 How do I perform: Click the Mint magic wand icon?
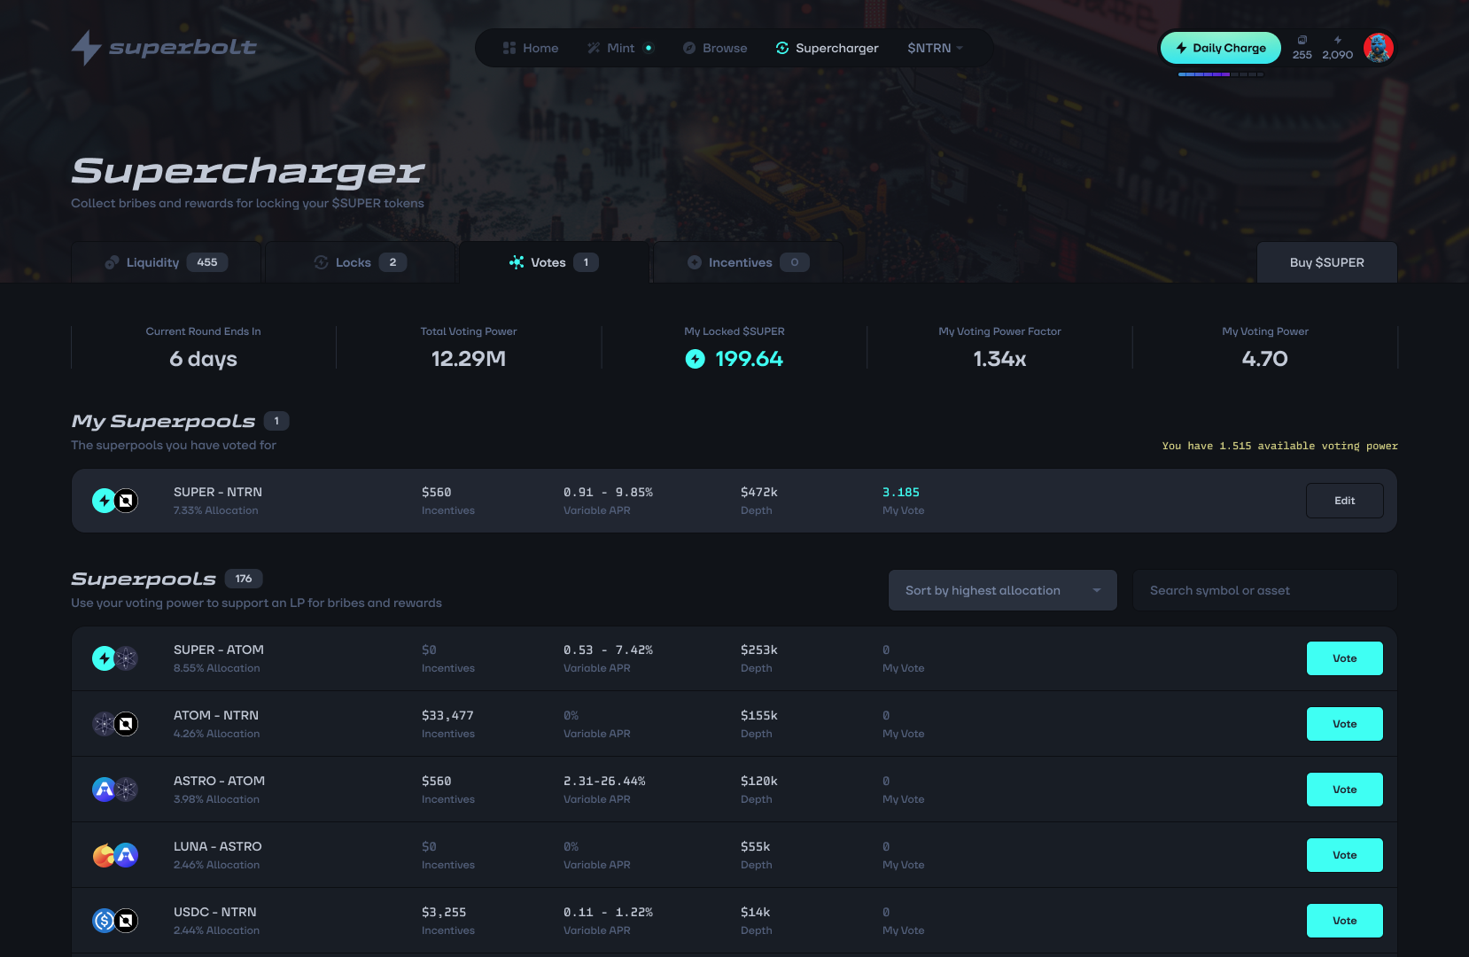tap(592, 48)
